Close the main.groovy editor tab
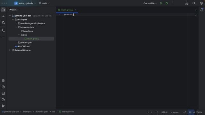Image resolution: width=205 pixels, height=115 pixels. coord(75,10)
